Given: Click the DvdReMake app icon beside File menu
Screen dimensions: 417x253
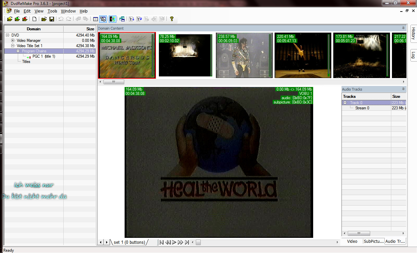Looking at the screenshot, I should (x=9, y=11).
